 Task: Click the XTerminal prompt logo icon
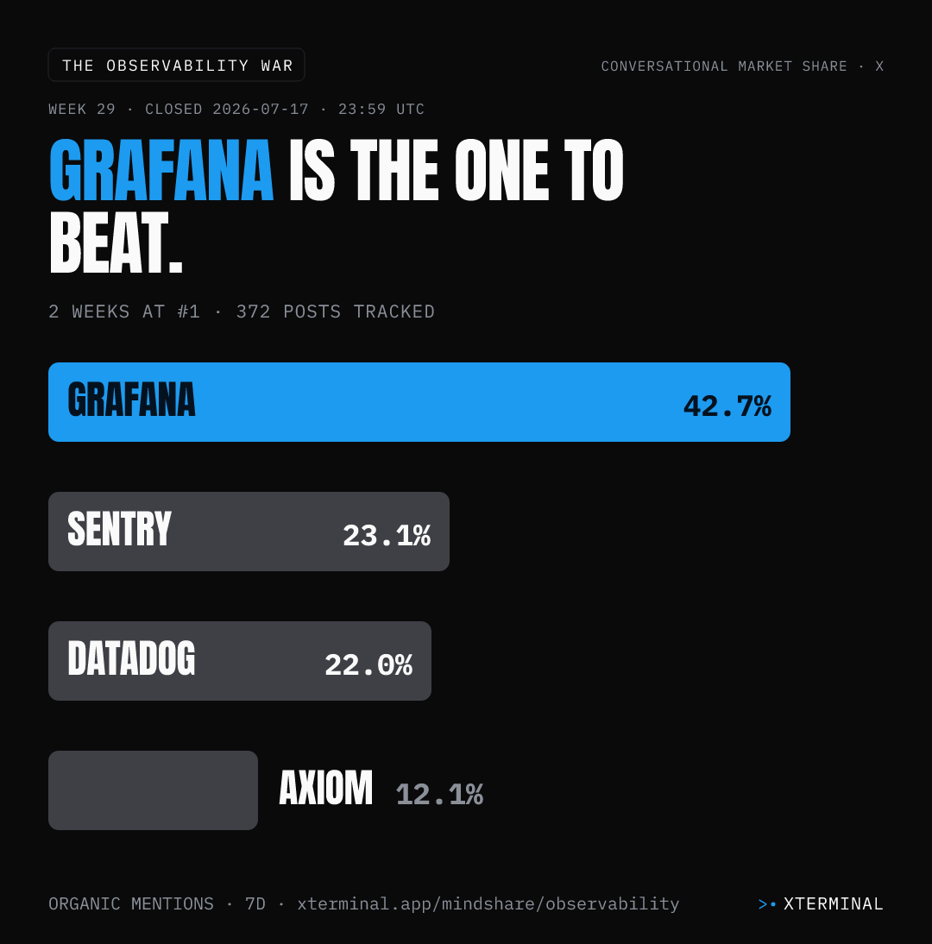767,904
